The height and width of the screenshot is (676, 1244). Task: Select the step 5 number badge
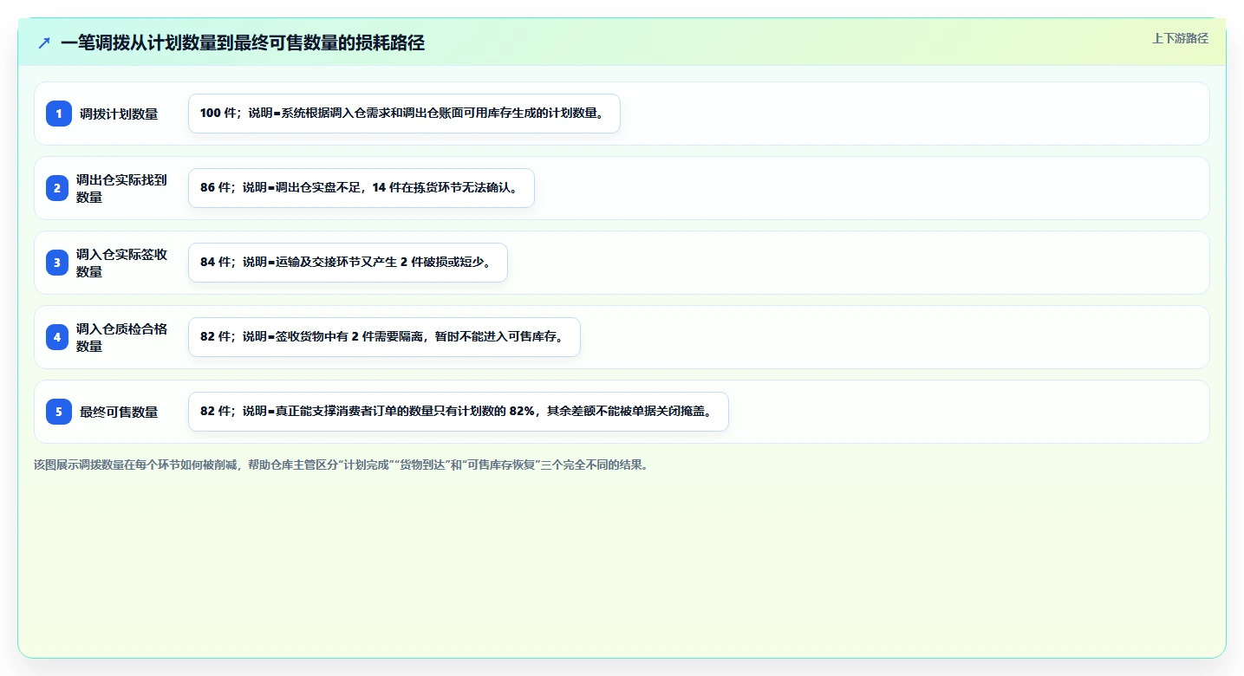[59, 412]
